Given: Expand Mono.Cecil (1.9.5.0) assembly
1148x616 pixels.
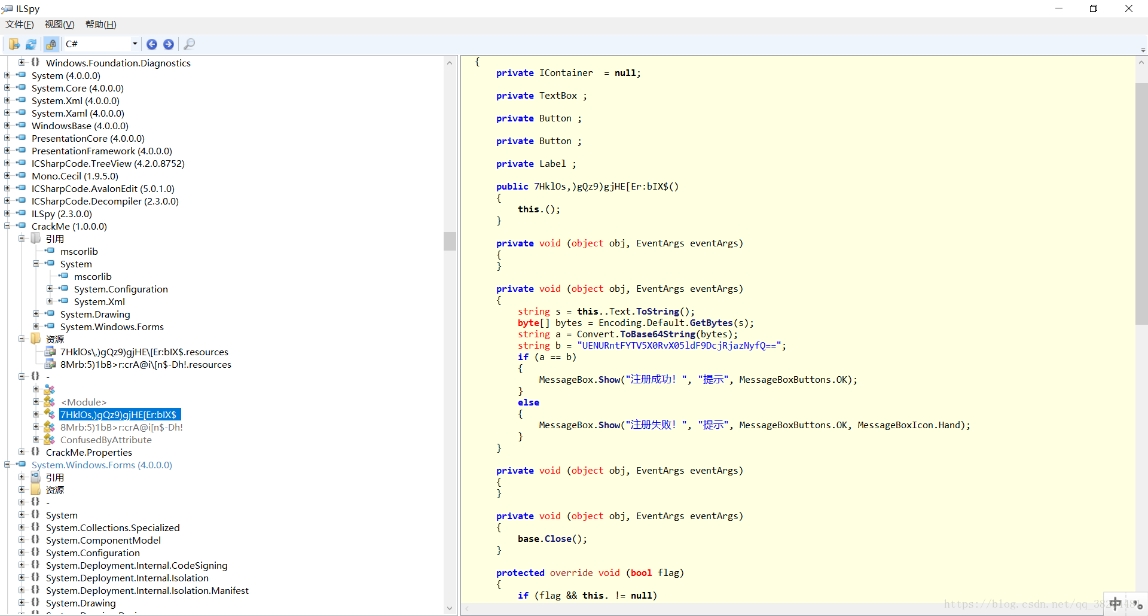Looking at the screenshot, I should (x=7, y=176).
